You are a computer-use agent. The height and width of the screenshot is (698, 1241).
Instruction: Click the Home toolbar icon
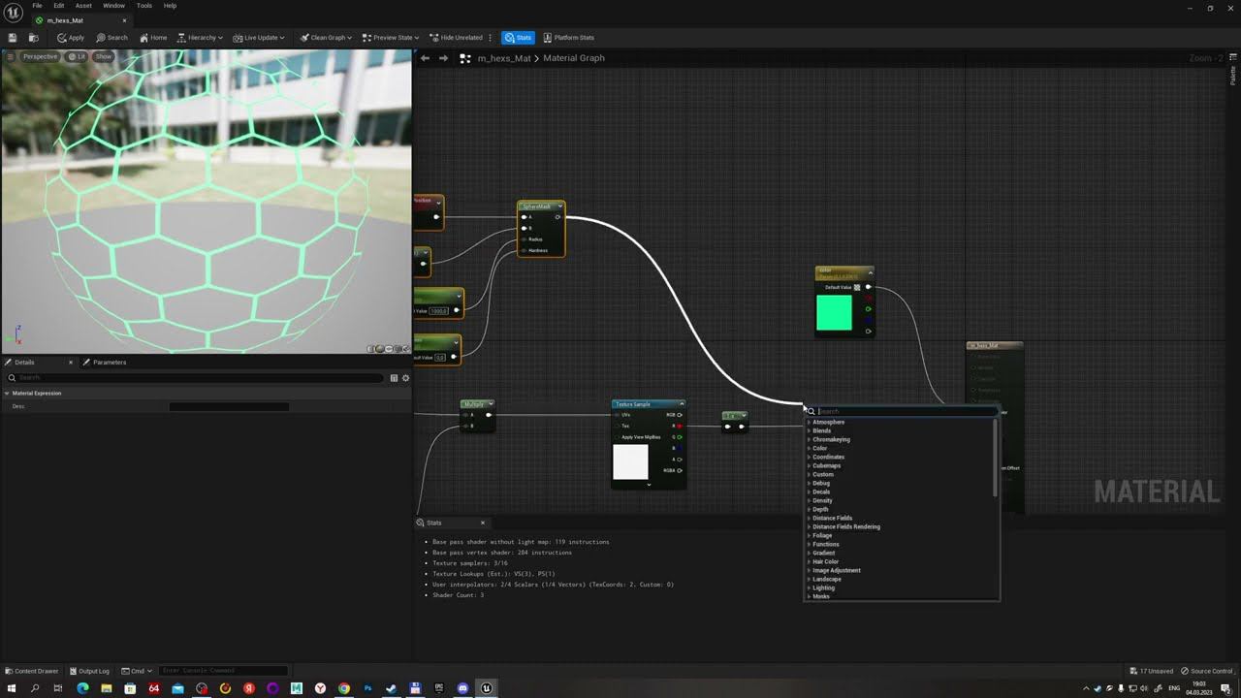pyautogui.click(x=153, y=38)
